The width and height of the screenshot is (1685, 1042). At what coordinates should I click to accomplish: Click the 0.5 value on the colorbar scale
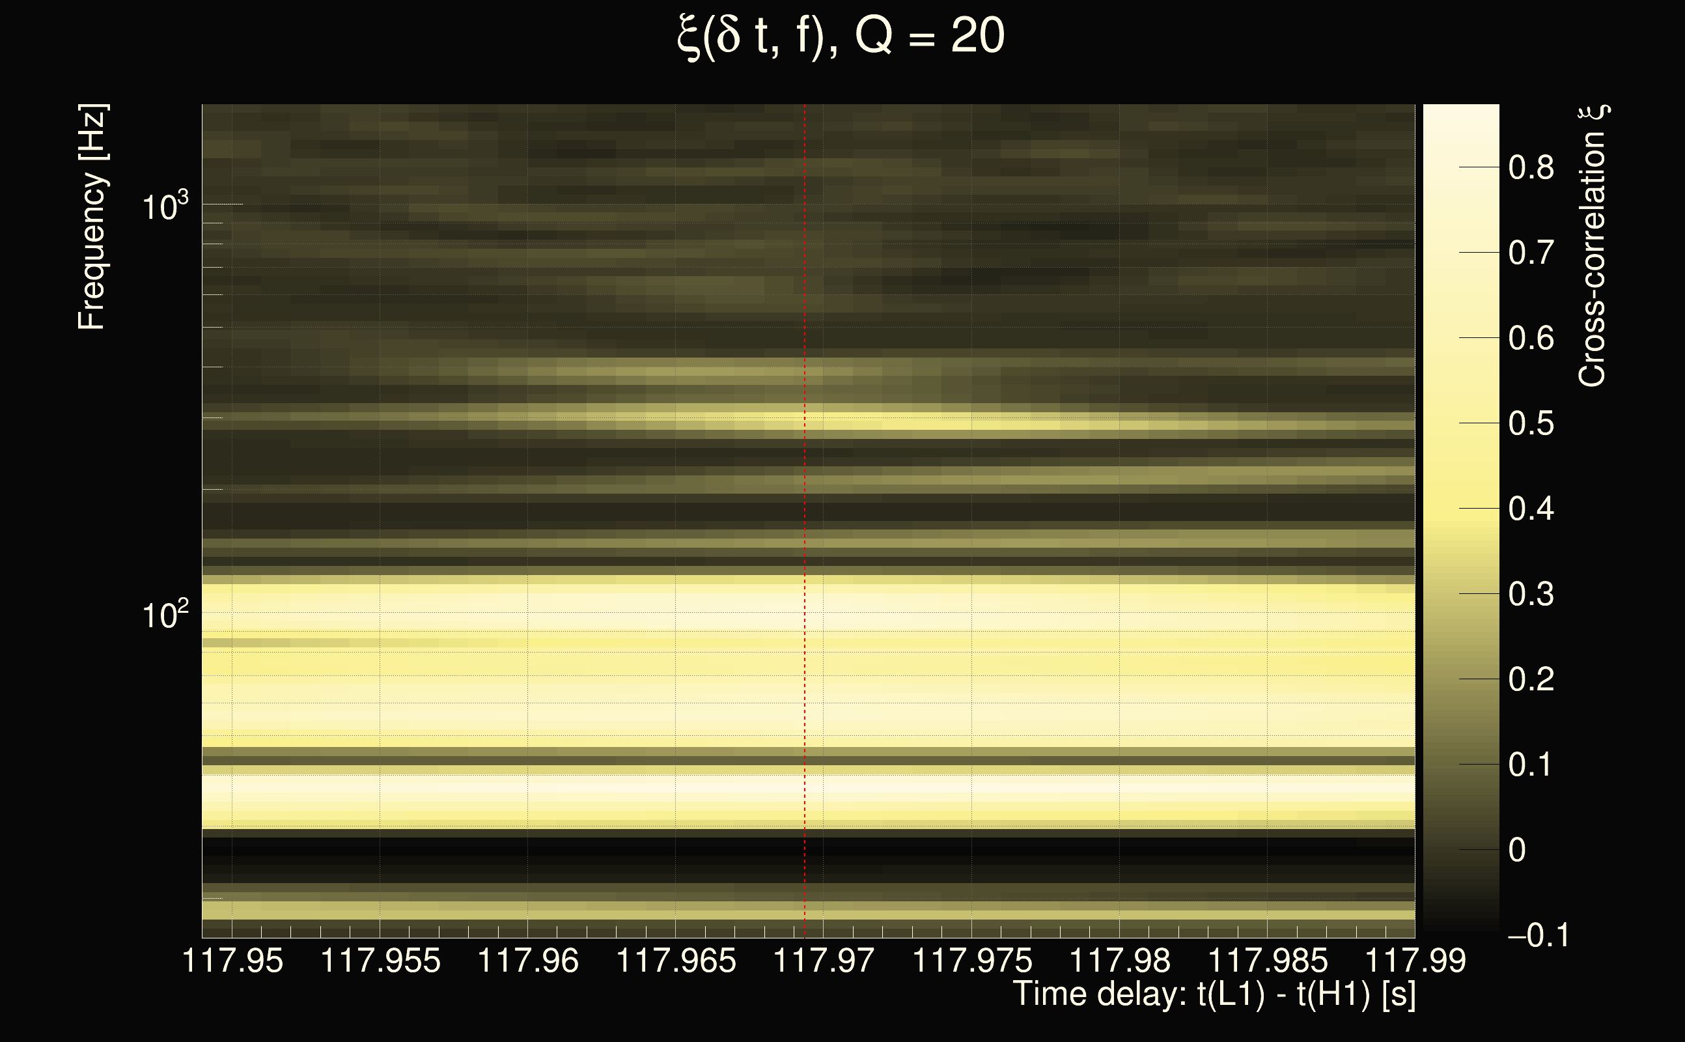[1531, 423]
